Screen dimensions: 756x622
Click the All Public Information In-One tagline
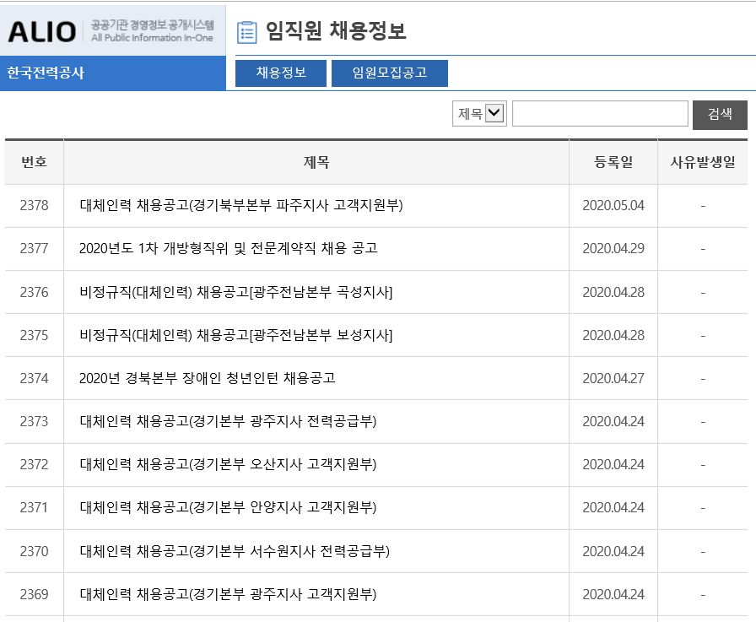(x=152, y=38)
